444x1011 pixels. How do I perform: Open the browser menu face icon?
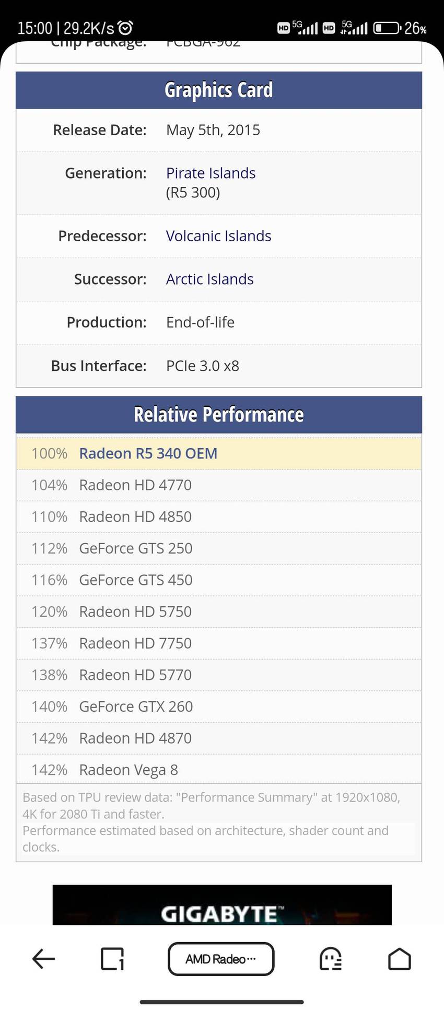click(x=330, y=959)
